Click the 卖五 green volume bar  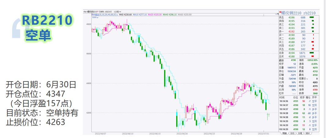click(312, 17)
